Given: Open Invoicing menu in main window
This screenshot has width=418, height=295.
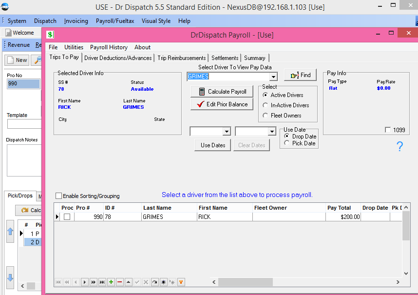Looking at the screenshot, I should (76, 21).
